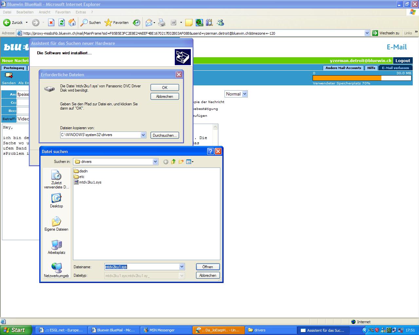Open Desktop in the places sidebar

coord(56,200)
